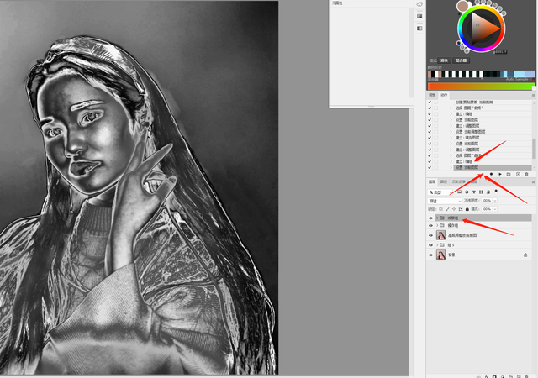Image resolution: width=538 pixels, height=378 pixels.
Task: Lock all layer attributes
Action: [467, 209]
